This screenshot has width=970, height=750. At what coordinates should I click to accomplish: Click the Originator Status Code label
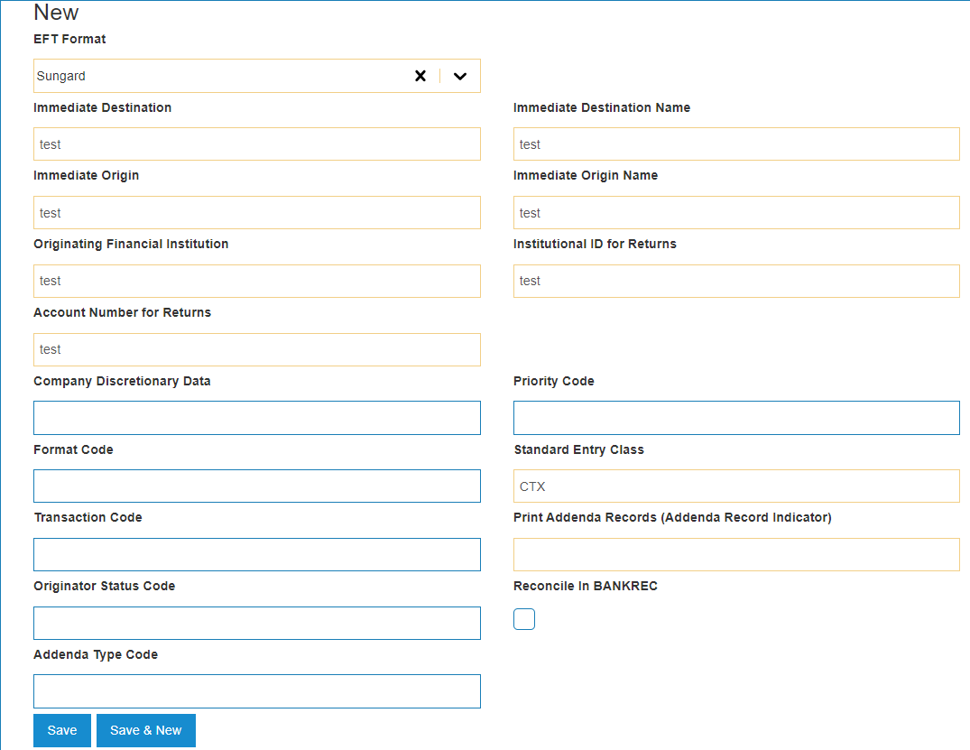(x=104, y=586)
